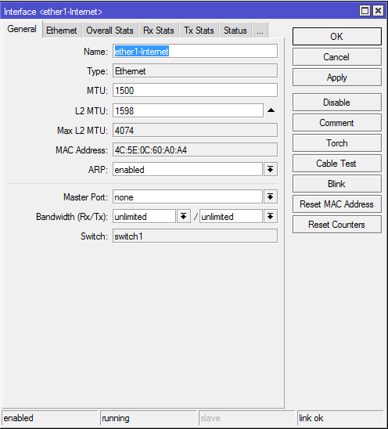
Task: Click the Max L2 MTU value 4074
Action: point(195,130)
